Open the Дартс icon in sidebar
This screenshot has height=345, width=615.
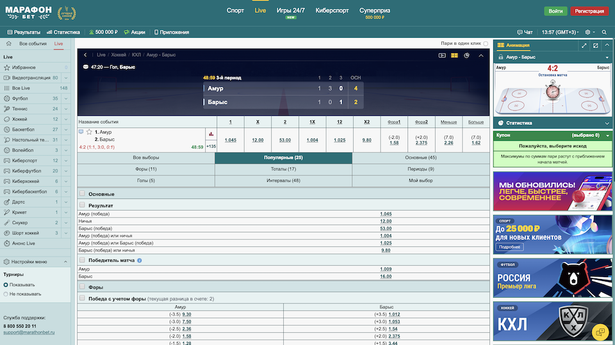(6, 202)
